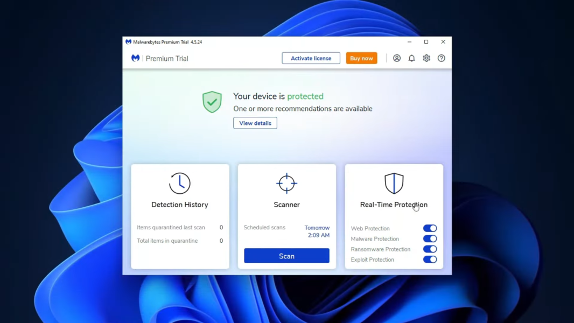Viewport: 574px width, 323px height.
Task: Open View details for recommendations
Action: pyautogui.click(x=255, y=123)
